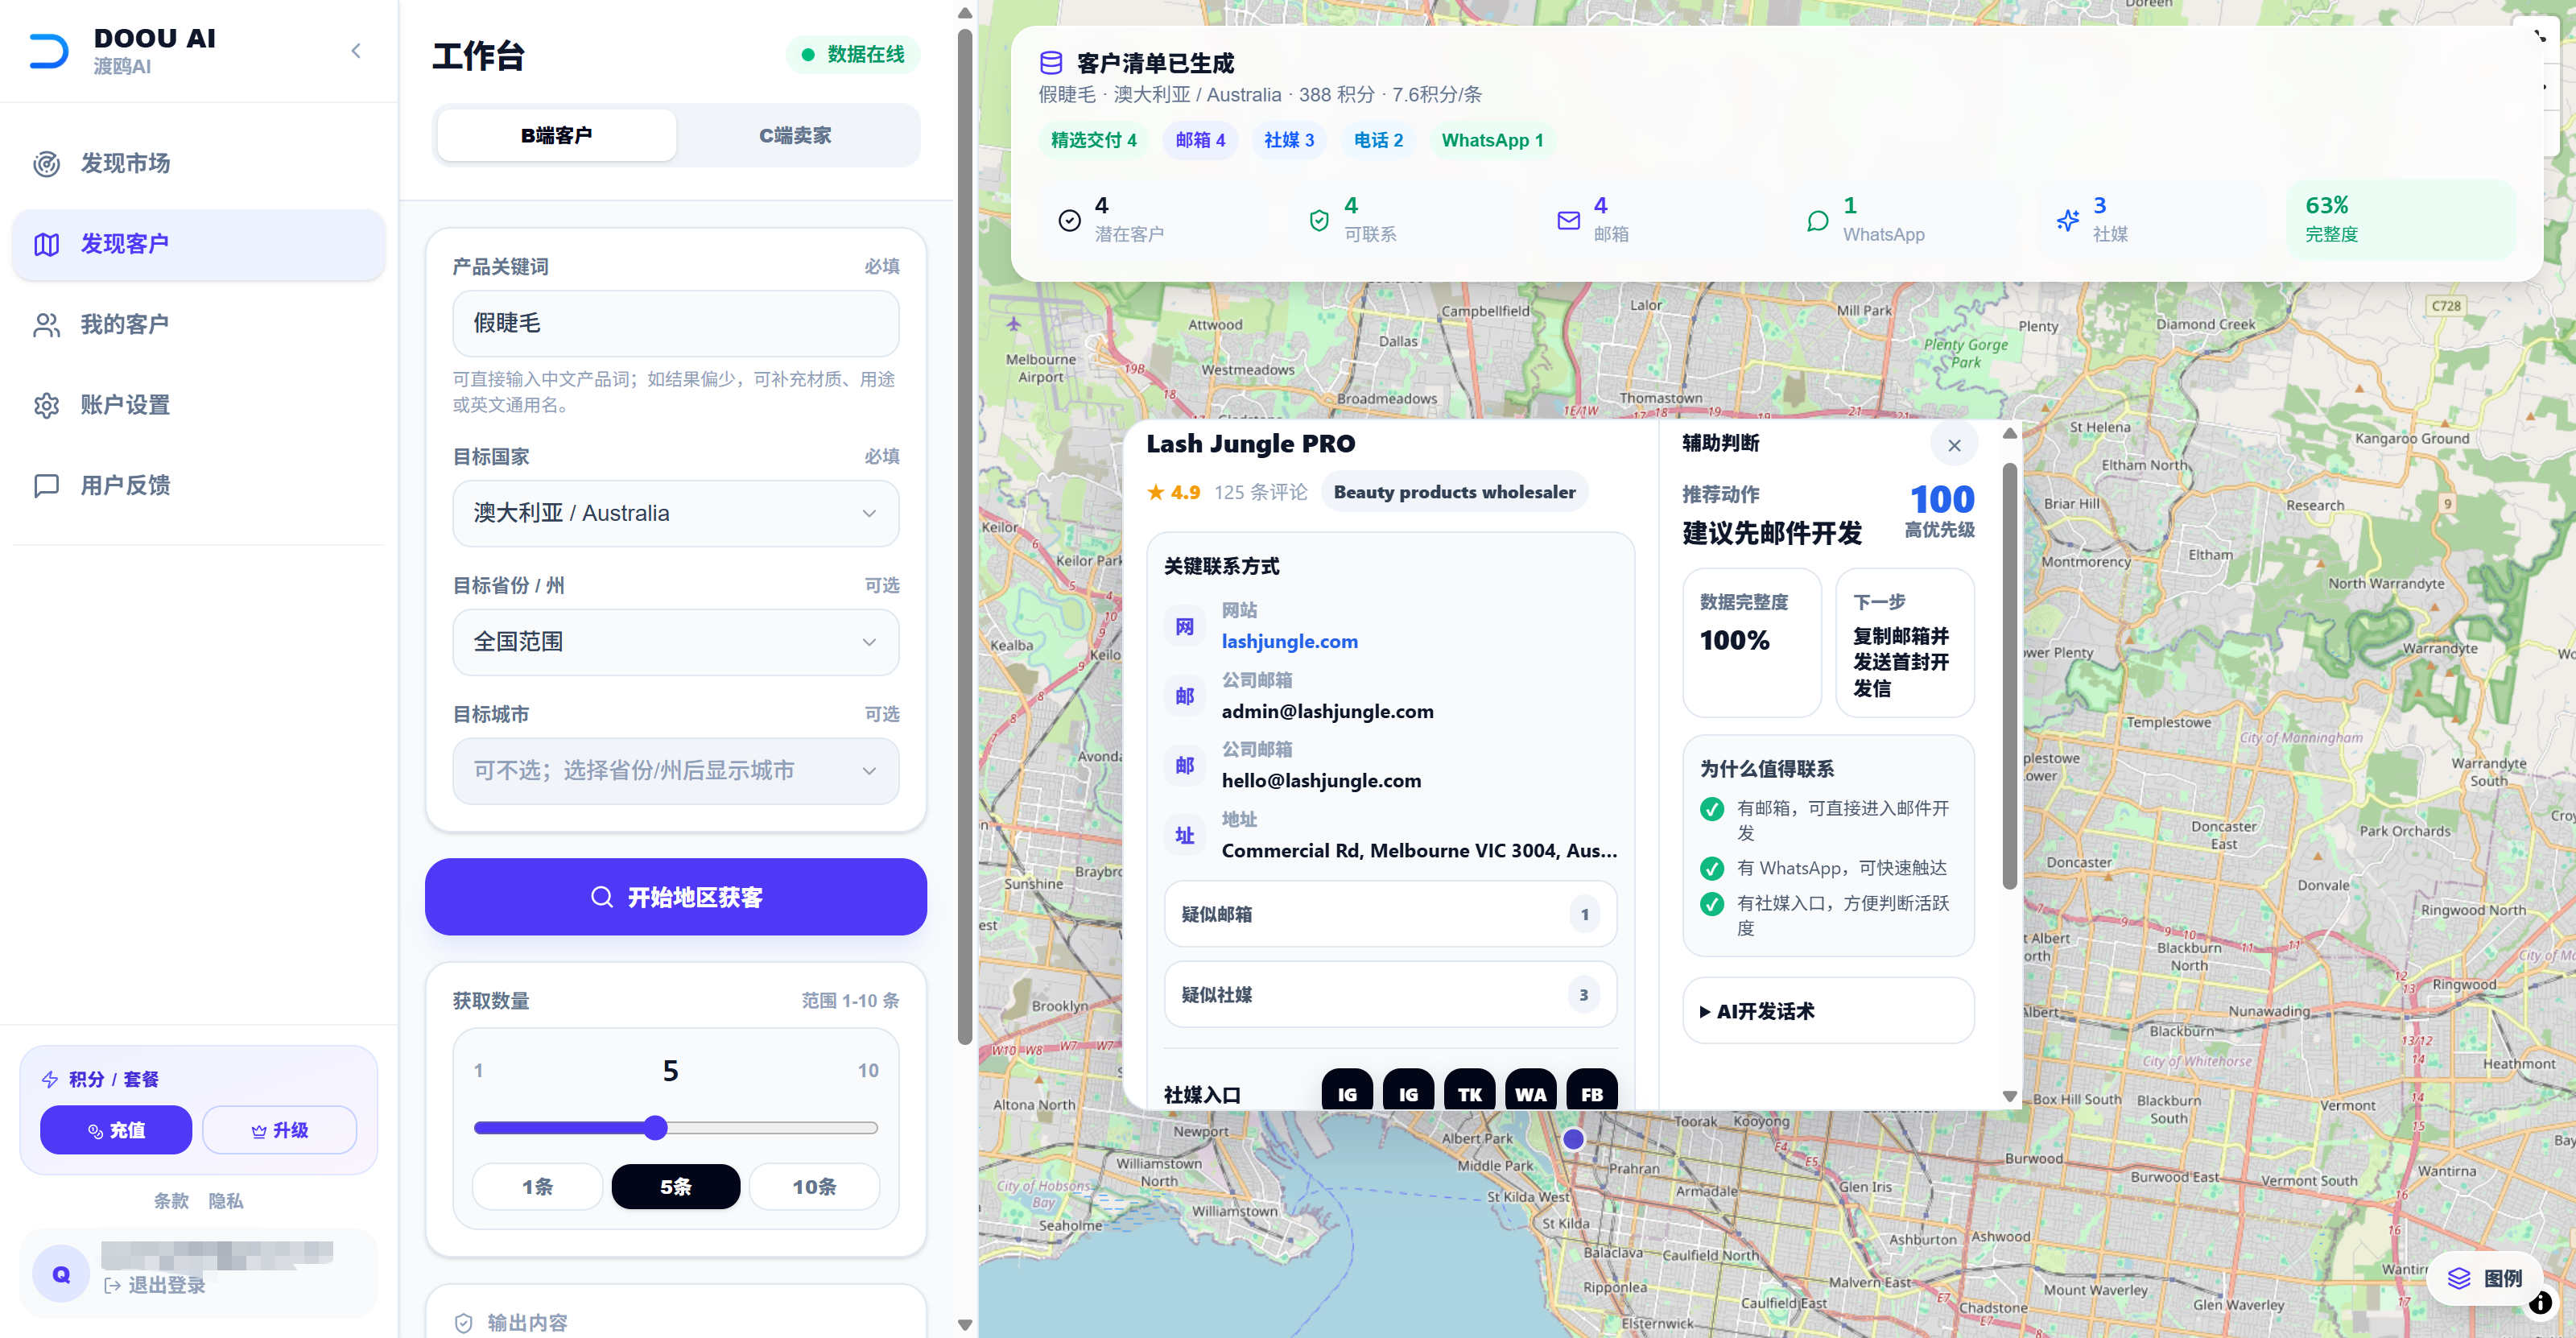Click the 升级 upgrade button

point(279,1130)
